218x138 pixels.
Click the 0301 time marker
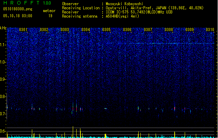tap(23, 30)
